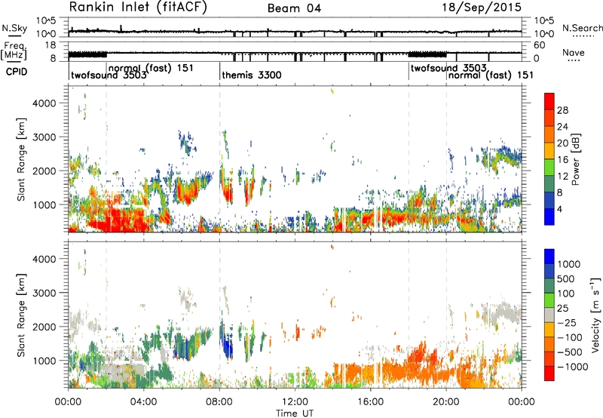Click the '60' Nave axis value
This screenshot has width=603, height=418.
click(540, 45)
